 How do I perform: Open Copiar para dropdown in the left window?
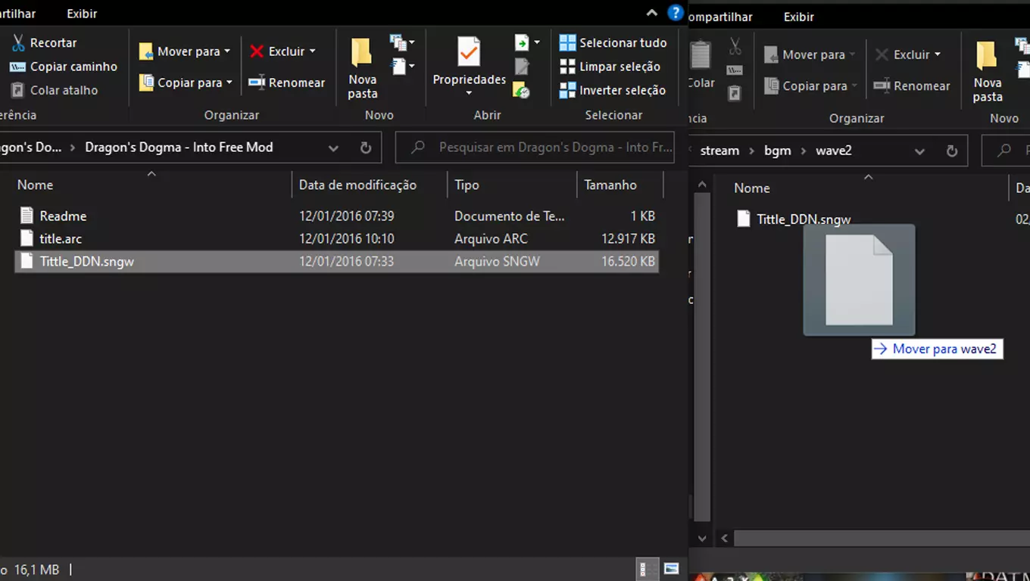186,82
